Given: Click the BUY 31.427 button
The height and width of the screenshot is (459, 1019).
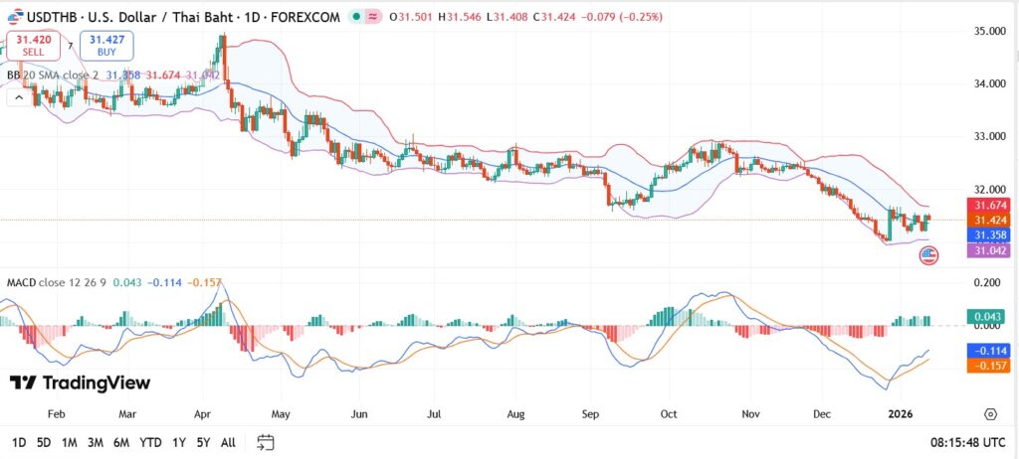Looking at the screenshot, I should click(x=106, y=45).
